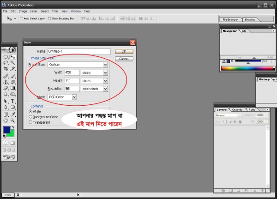Select the Clone Stamp tool
The image size is (277, 199).
pyautogui.click(x=6, y=82)
